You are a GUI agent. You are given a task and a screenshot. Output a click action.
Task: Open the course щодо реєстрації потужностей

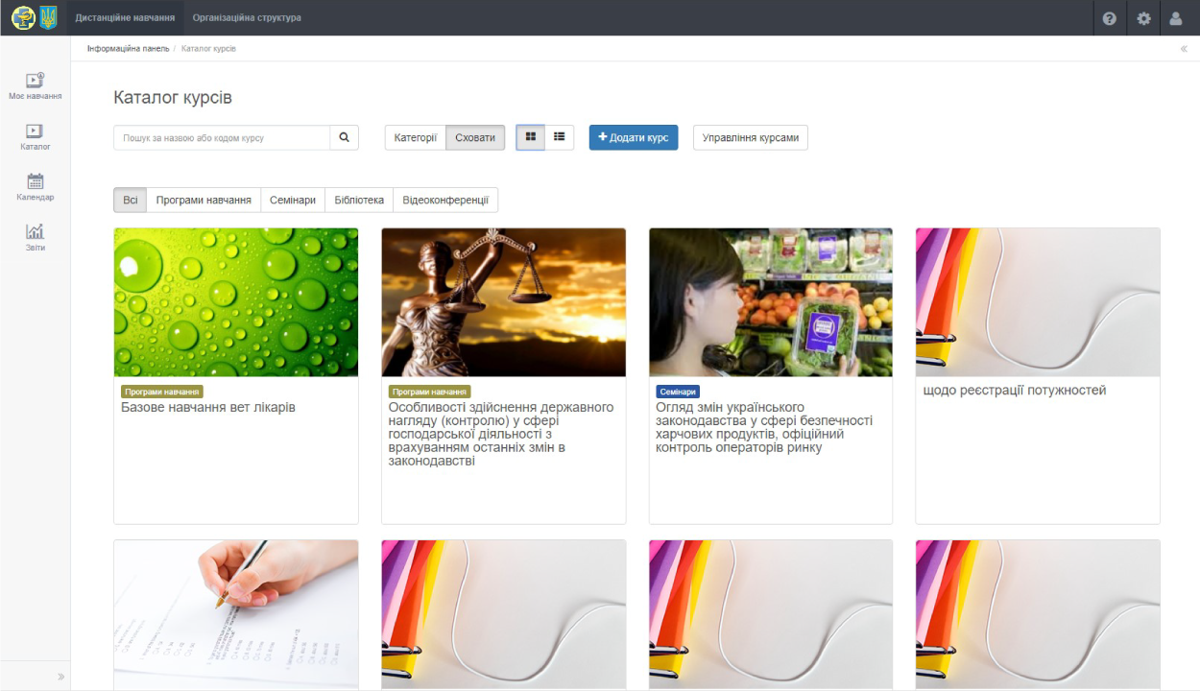point(1015,391)
